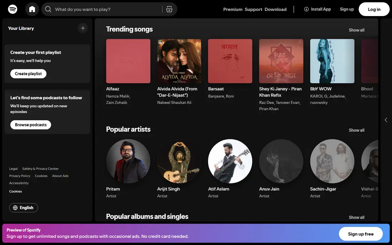Click 'Shey Ki Janey - Piran Khan Refix' title
Image resolution: width=392 pixels, height=245 pixels.
click(x=280, y=92)
